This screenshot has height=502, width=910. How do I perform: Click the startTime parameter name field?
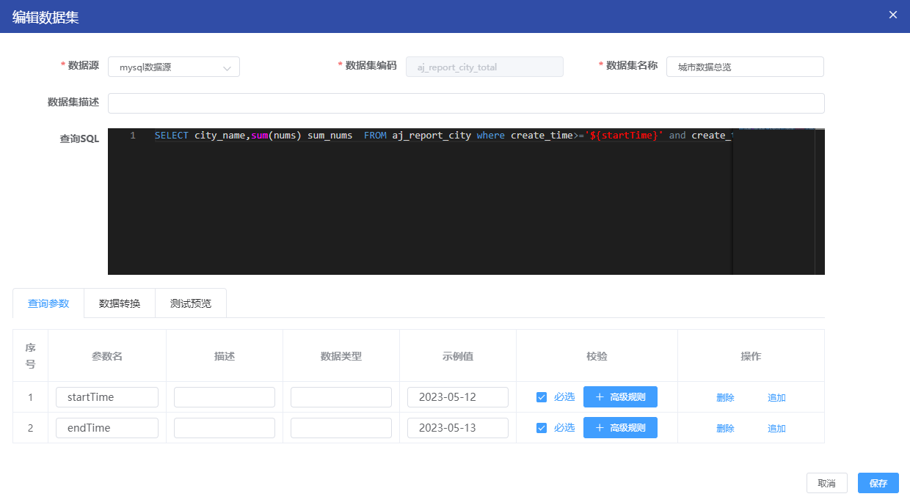point(107,397)
